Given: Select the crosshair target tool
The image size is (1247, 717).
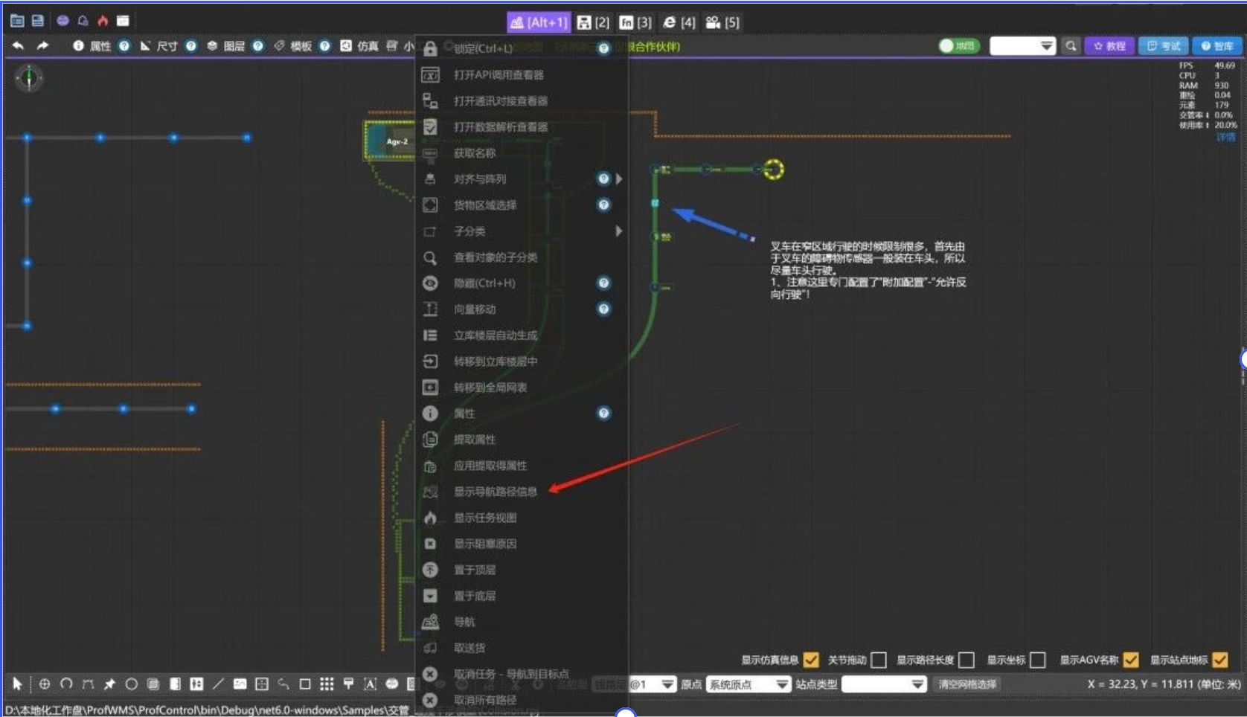Looking at the screenshot, I should point(45,684).
